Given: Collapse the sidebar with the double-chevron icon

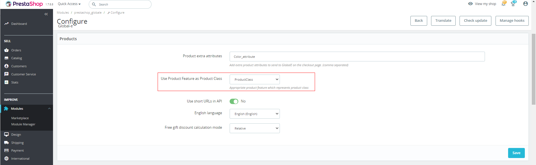Looking at the screenshot, I should point(46,14).
